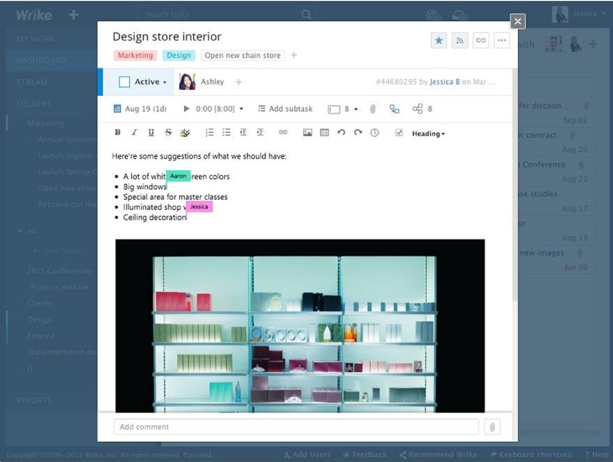Star the Design store interior task

tap(439, 41)
